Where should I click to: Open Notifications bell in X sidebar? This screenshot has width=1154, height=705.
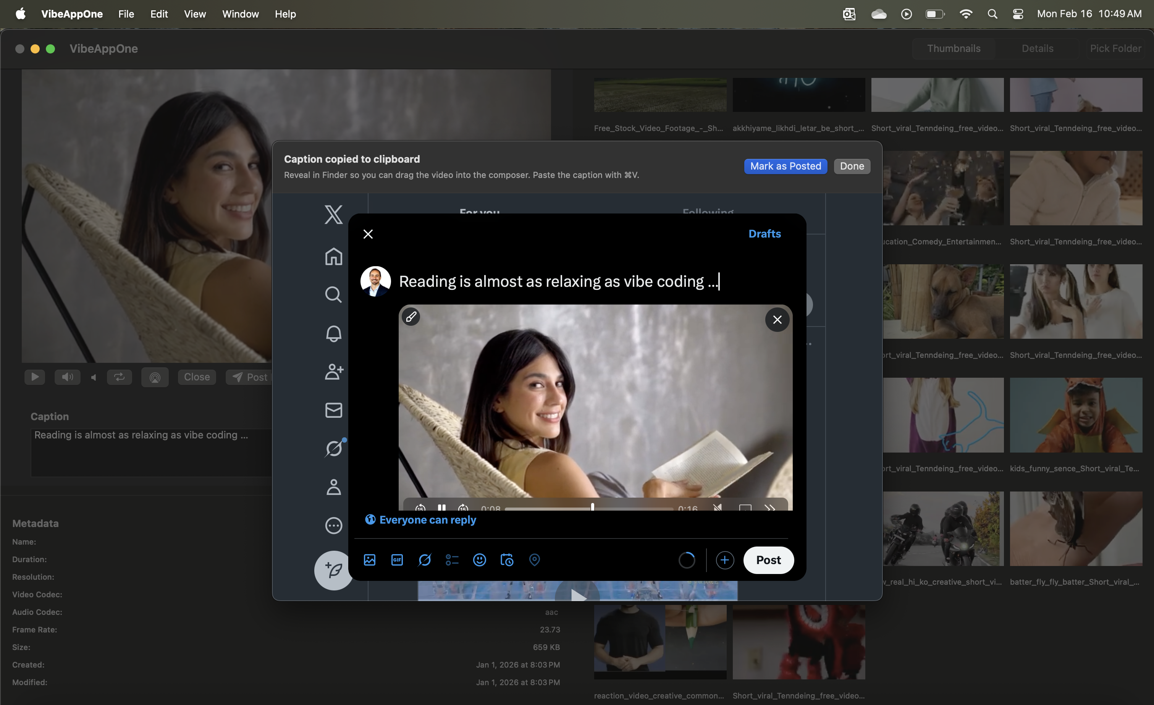coord(333,333)
